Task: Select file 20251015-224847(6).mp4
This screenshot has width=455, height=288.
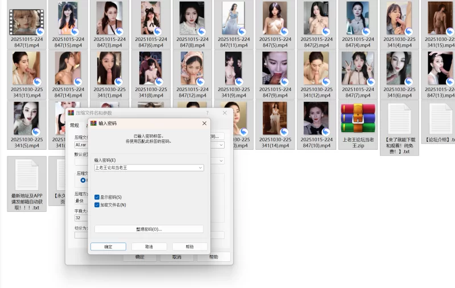Action: point(151,24)
